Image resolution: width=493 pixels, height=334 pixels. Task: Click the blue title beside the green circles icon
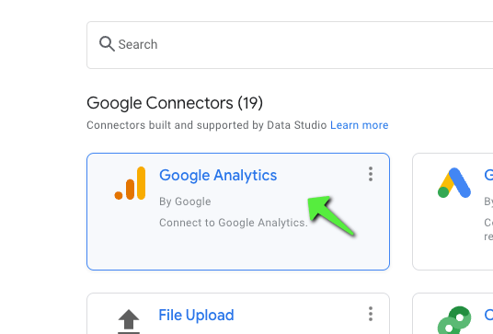click(x=488, y=315)
